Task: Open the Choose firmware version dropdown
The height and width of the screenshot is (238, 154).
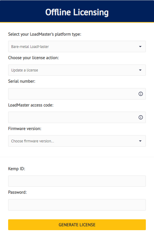Action: pos(77,141)
